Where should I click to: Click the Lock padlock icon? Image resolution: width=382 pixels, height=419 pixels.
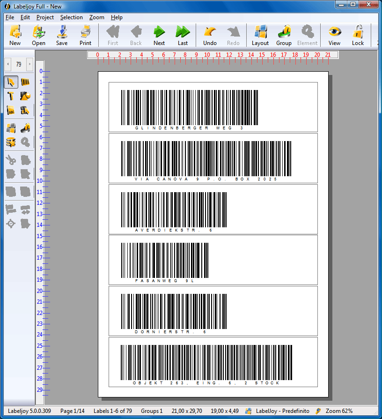(x=358, y=35)
